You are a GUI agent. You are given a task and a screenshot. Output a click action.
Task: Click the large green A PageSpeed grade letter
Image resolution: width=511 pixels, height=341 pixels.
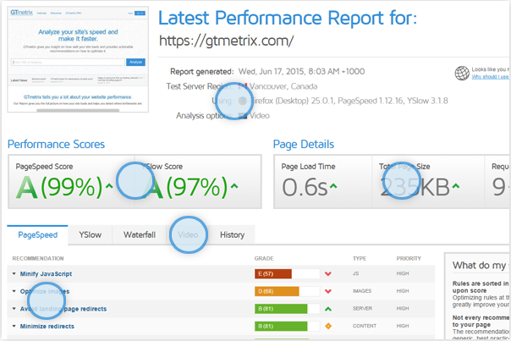pos(27,187)
